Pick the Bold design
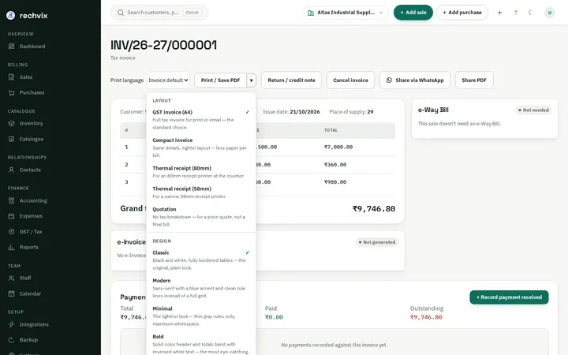568x355 pixels. click(x=201, y=344)
